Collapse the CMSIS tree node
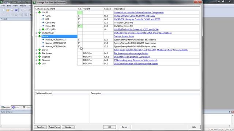The height and width of the screenshot is (131, 234). tap(37, 12)
